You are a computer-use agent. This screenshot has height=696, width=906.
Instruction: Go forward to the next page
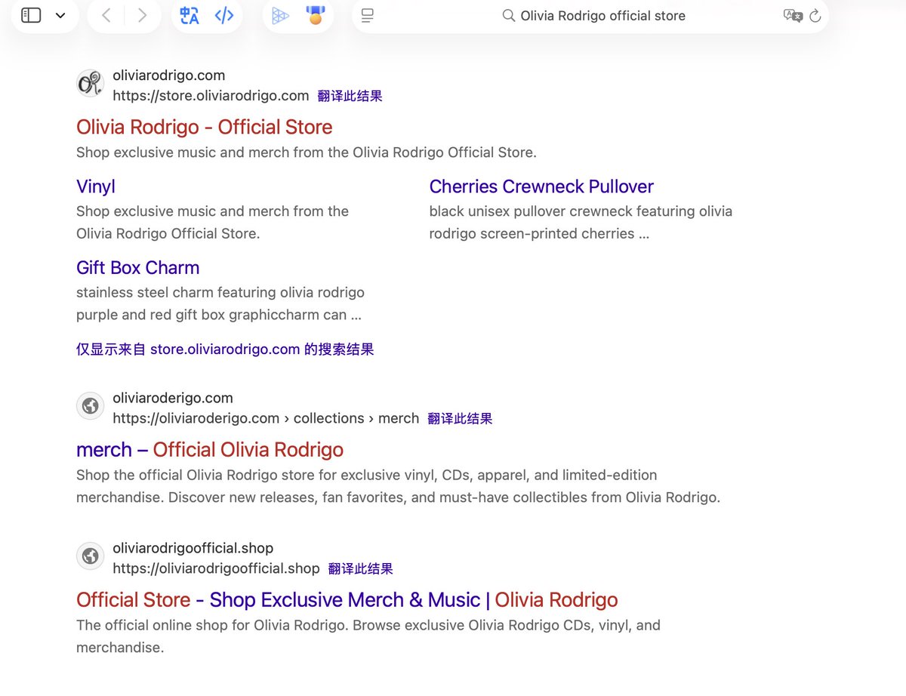[142, 15]
